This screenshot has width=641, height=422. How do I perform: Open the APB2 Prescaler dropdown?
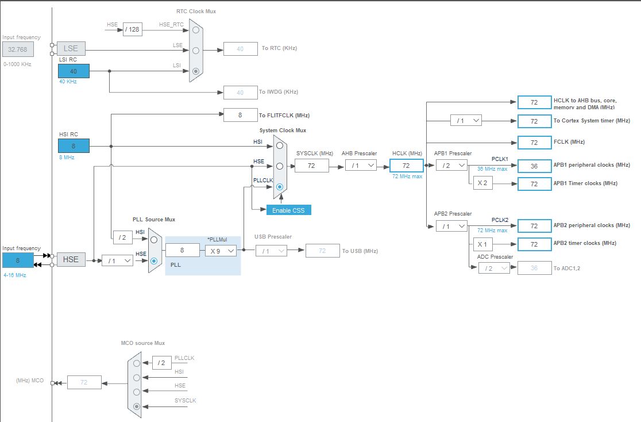click(x=451, y=226)
